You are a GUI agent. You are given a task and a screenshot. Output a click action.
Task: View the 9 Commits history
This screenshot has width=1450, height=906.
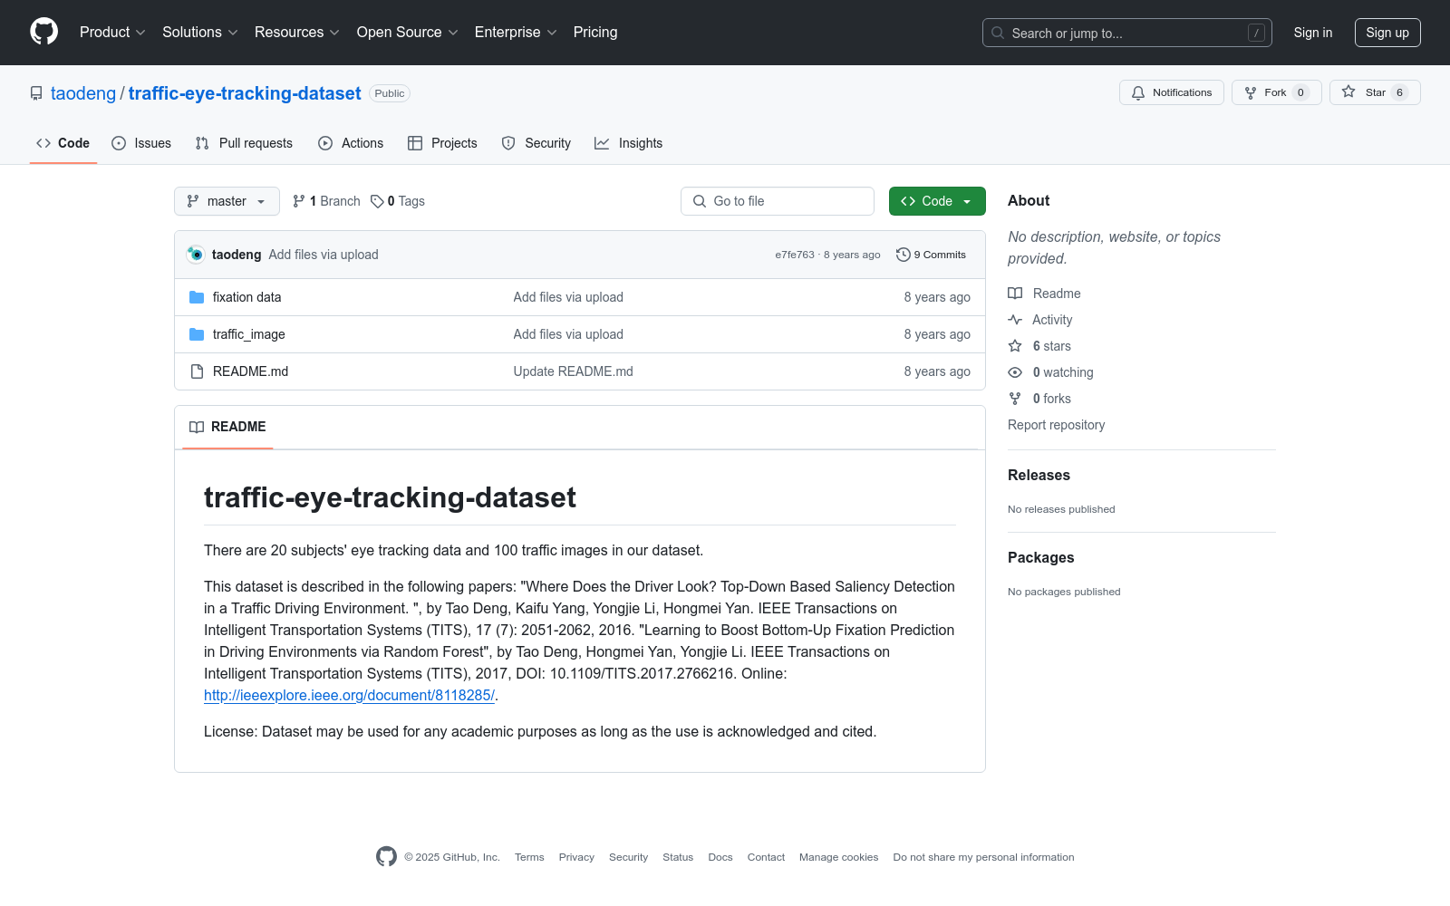click(x=931, y=255)
